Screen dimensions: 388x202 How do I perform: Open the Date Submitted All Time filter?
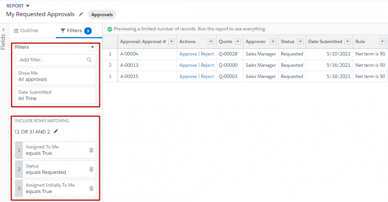(55, 95)
